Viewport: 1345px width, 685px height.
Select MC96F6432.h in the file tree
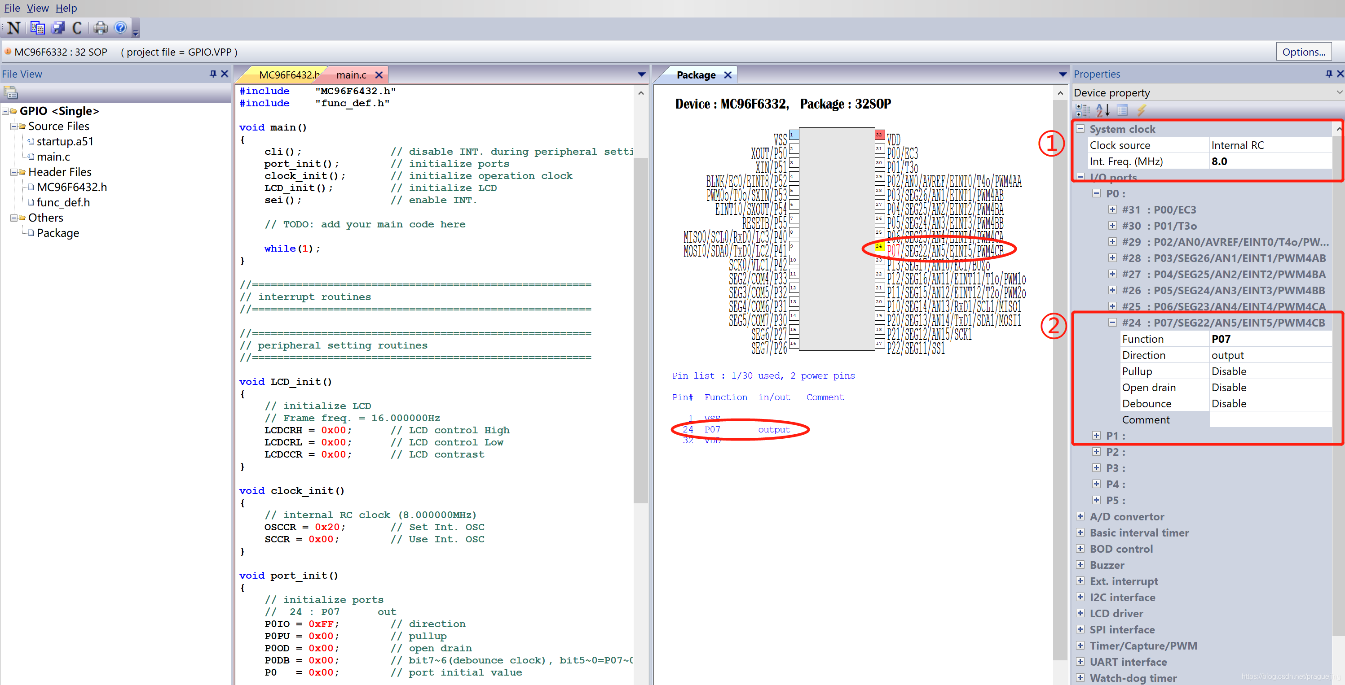pyautogui.click(x=71, y=187)
